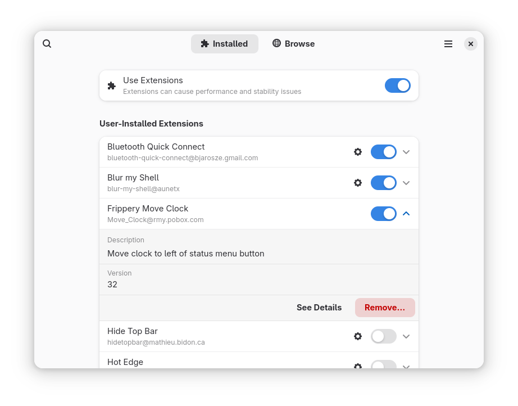The height and width of the screenshot is (406, 518).
Task: Open Hot Edge settings gear
Action: (x=358, y=366)
